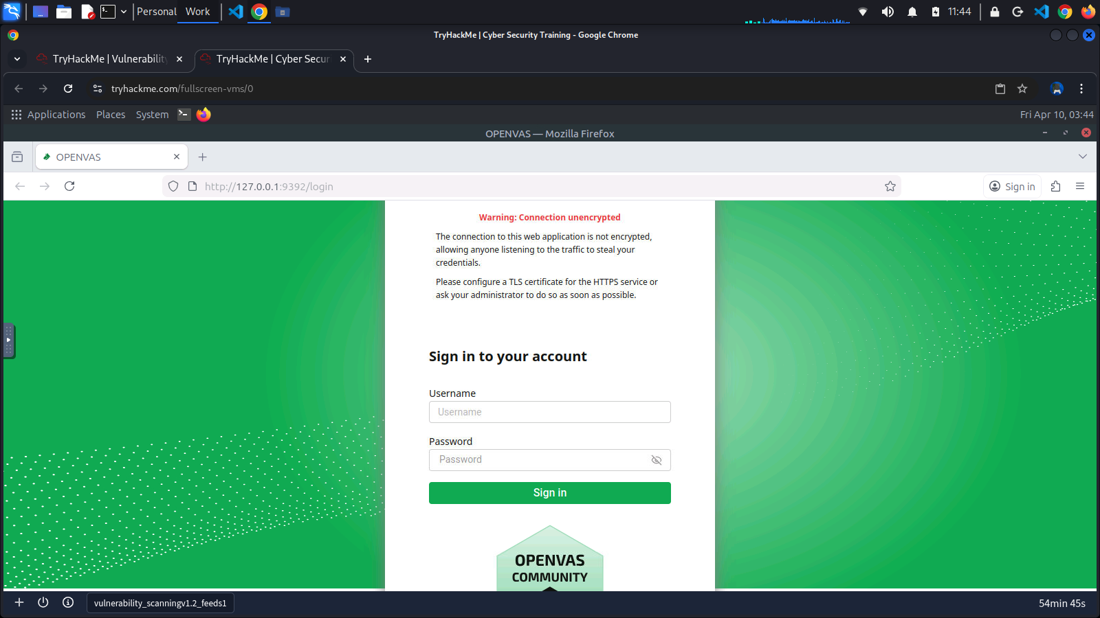Click the shield permissions icon in Firefox's address bar

pos(173,185)
